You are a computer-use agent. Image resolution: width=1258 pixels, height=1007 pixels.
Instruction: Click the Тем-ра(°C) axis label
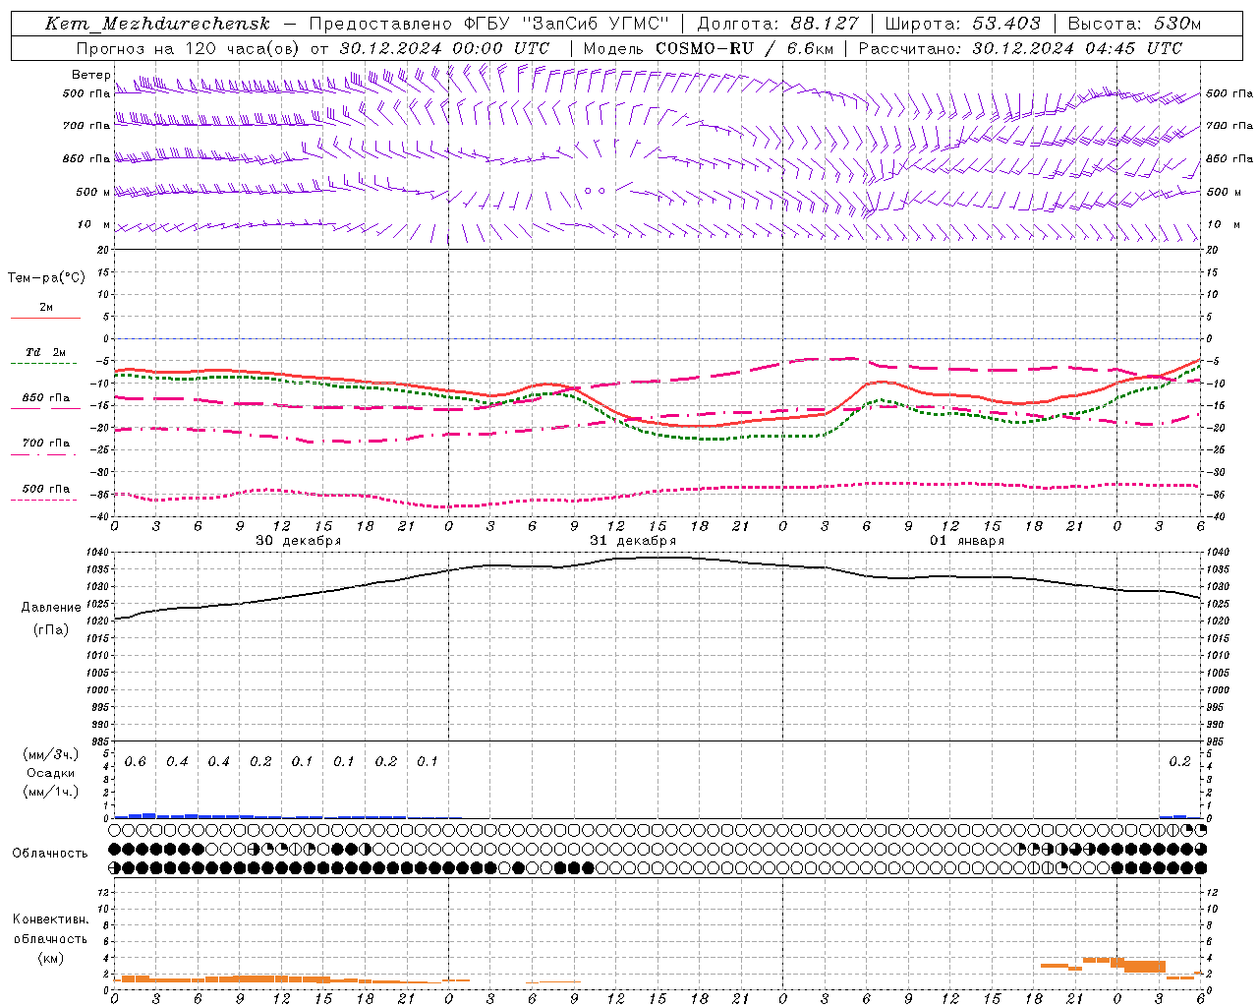pyautogui.click(x=46, y=278)
